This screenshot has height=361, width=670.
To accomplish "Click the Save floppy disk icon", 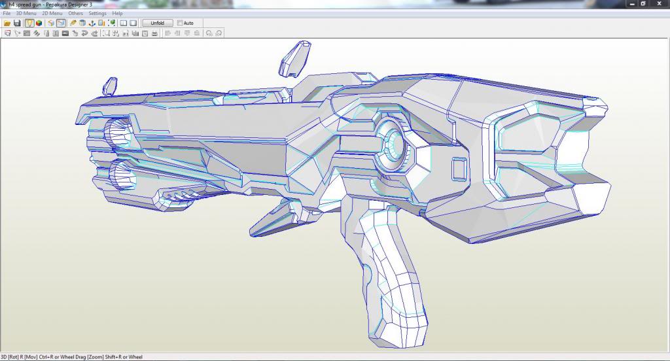I will 17,23.
